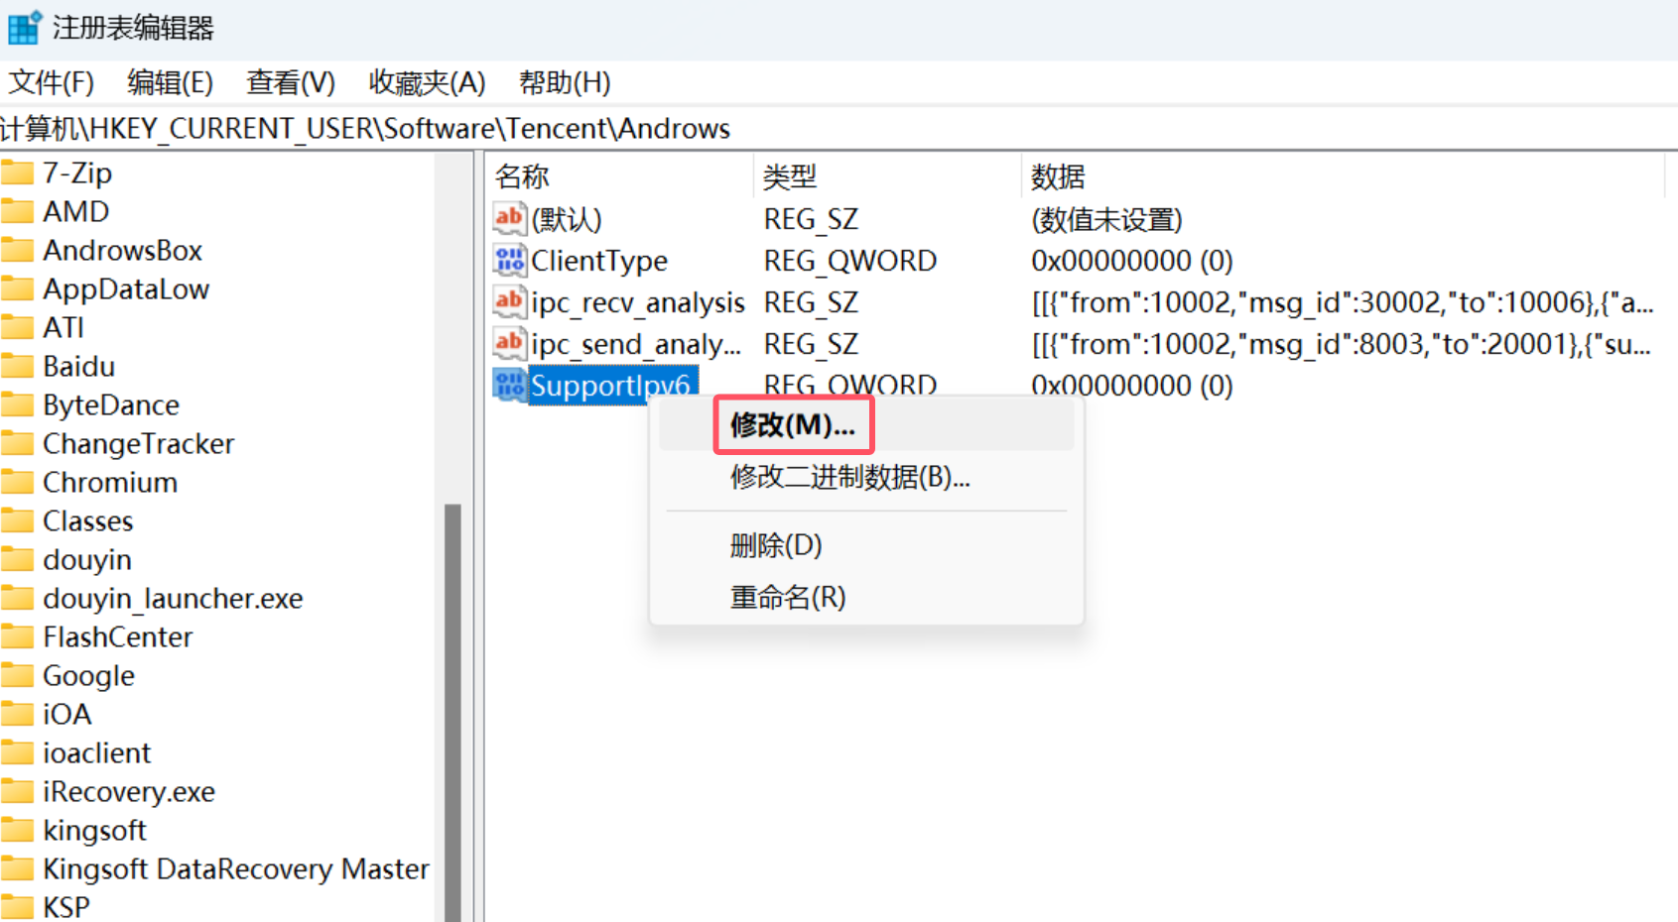Click the iRecovery.exe folder icon
Viewport: 1678px width, 922px height.
(17, 792)
